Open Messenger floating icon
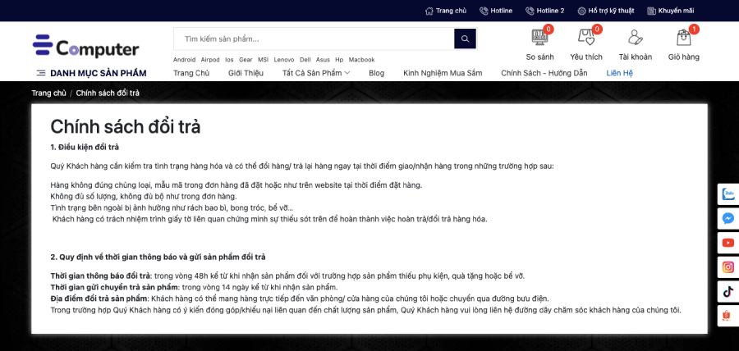The image size is (739, 351). [728, 218]
